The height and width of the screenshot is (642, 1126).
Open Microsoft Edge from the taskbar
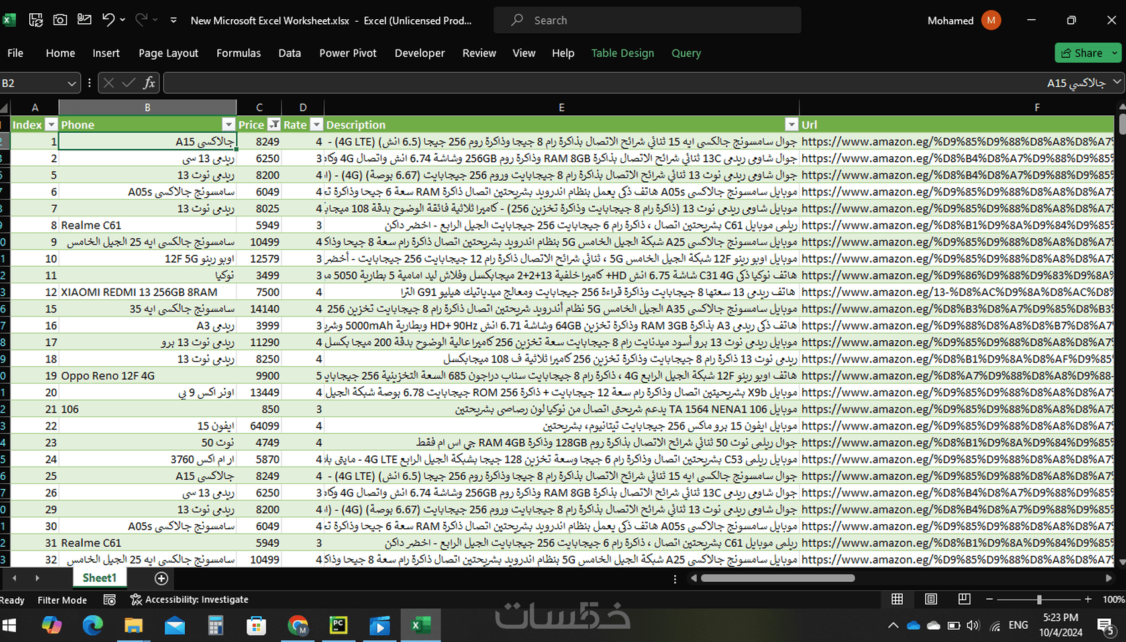point(93,625)
